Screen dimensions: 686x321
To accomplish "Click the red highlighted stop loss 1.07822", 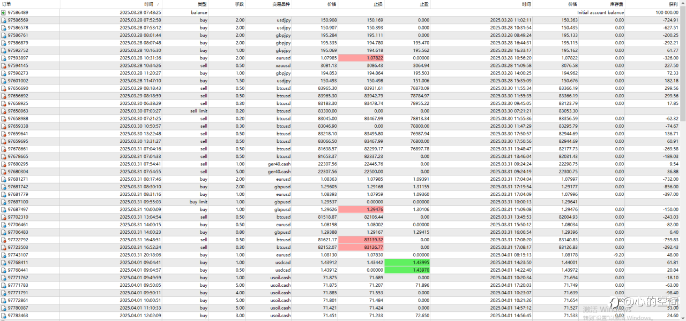I will [x=361, y=58].
